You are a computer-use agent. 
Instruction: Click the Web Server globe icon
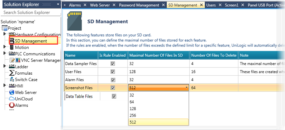tap(12, 92)
